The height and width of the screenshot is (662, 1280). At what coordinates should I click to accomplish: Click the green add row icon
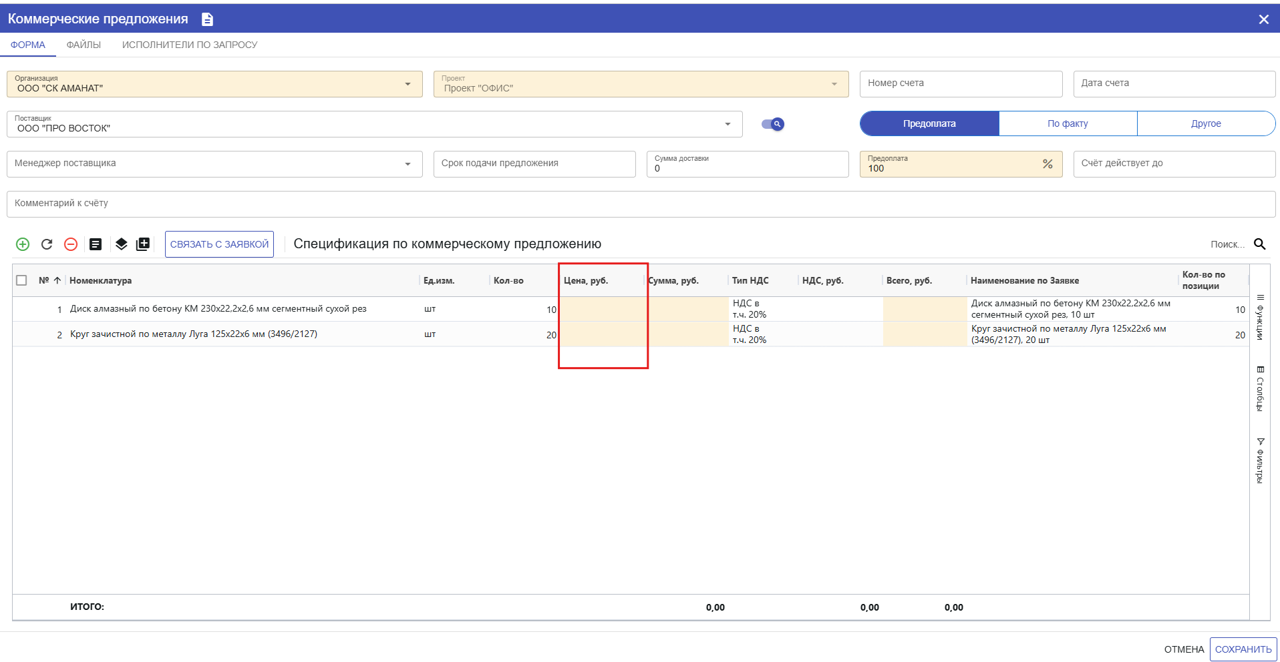pyautogui.click(x=23, y=244)
